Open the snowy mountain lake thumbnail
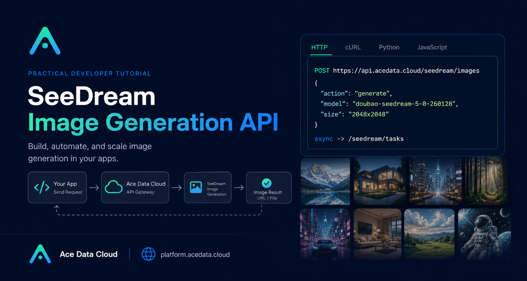The height and width of the screenshot is (281, 527). (x=325, y=181)
